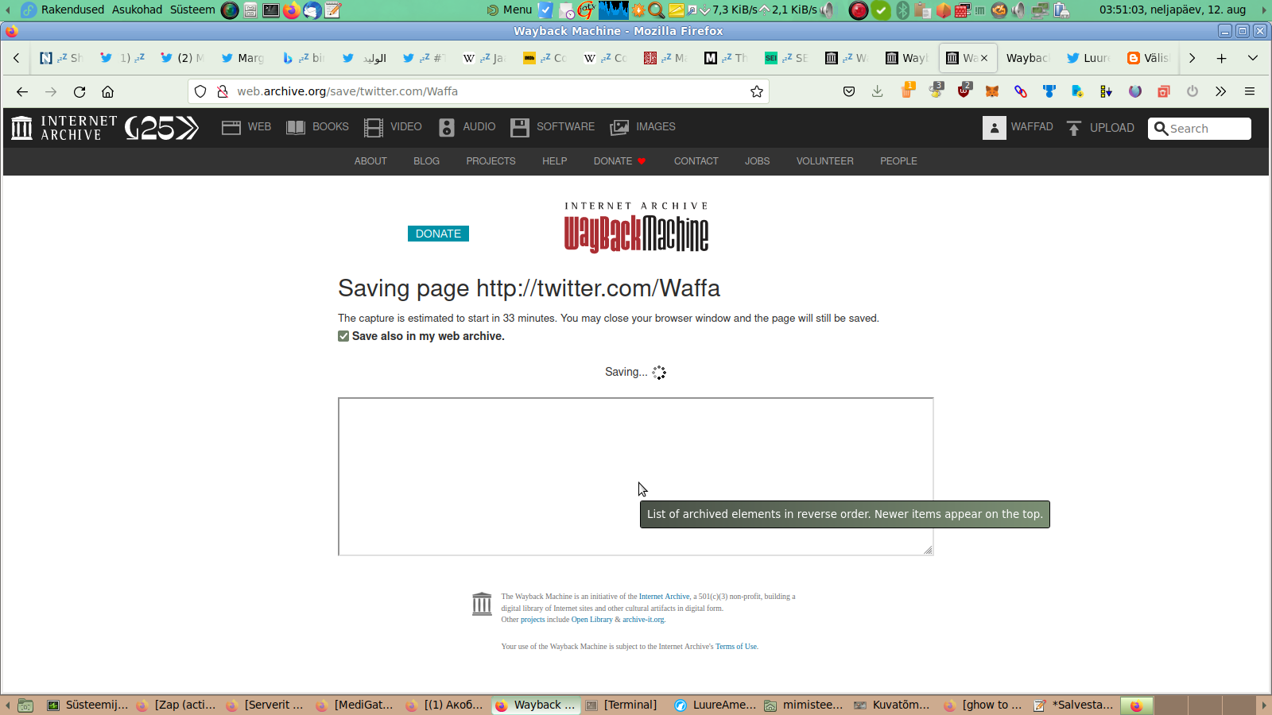Expand more Firefox toolbar tools
Viewport: 1272px width, 715px height.
click(x=1221, y=91)
